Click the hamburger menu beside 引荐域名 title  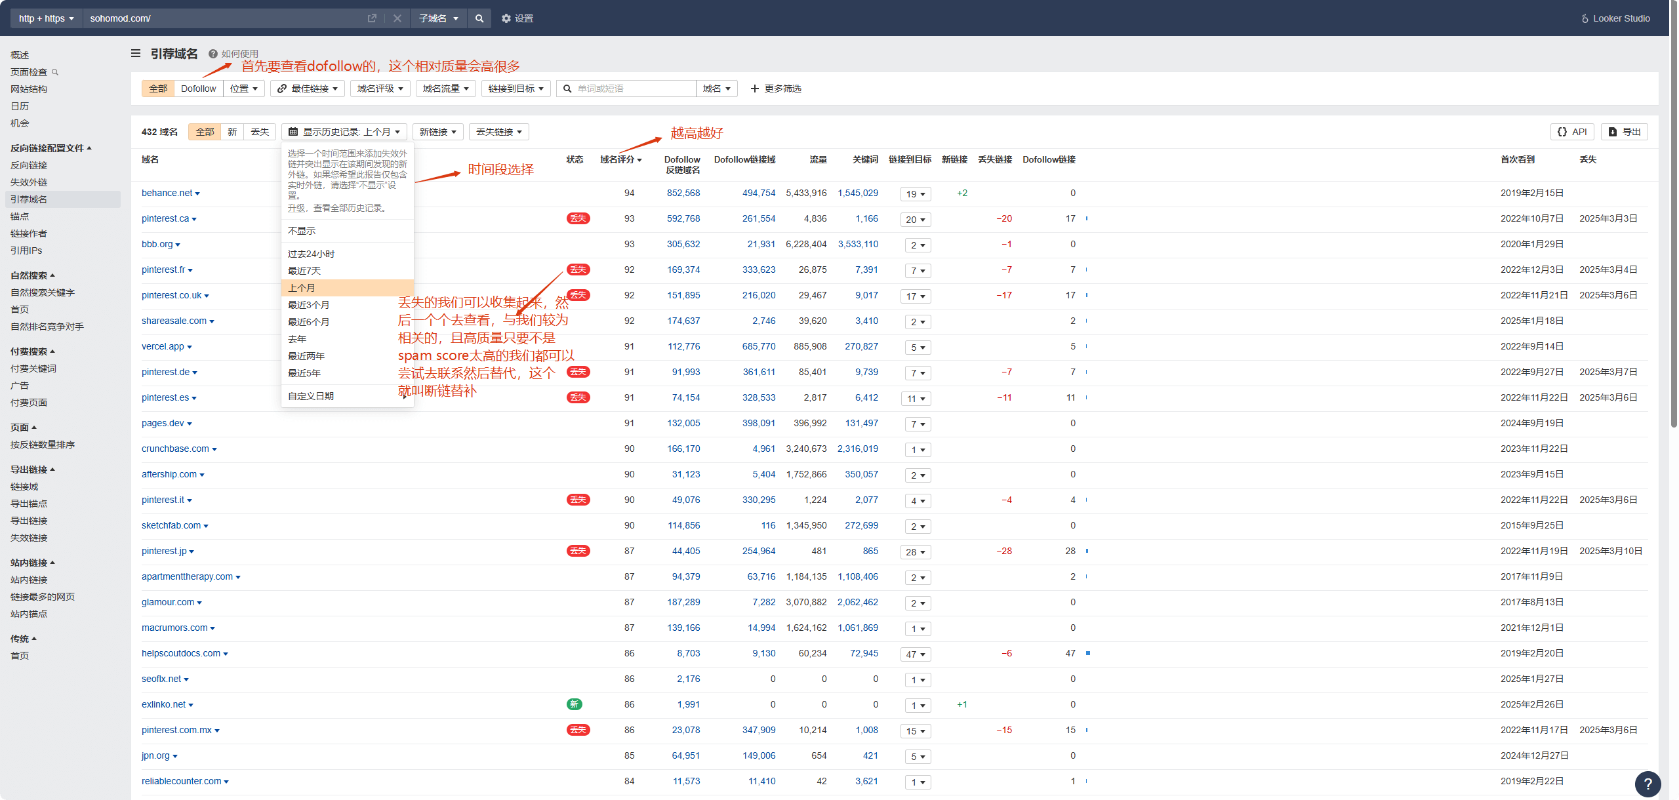(135, 53)
